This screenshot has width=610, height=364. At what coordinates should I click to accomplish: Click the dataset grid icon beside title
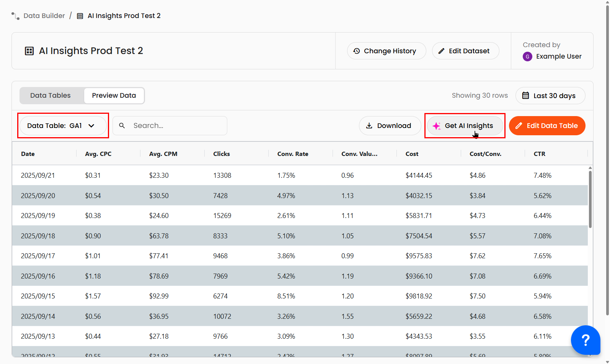29,51
